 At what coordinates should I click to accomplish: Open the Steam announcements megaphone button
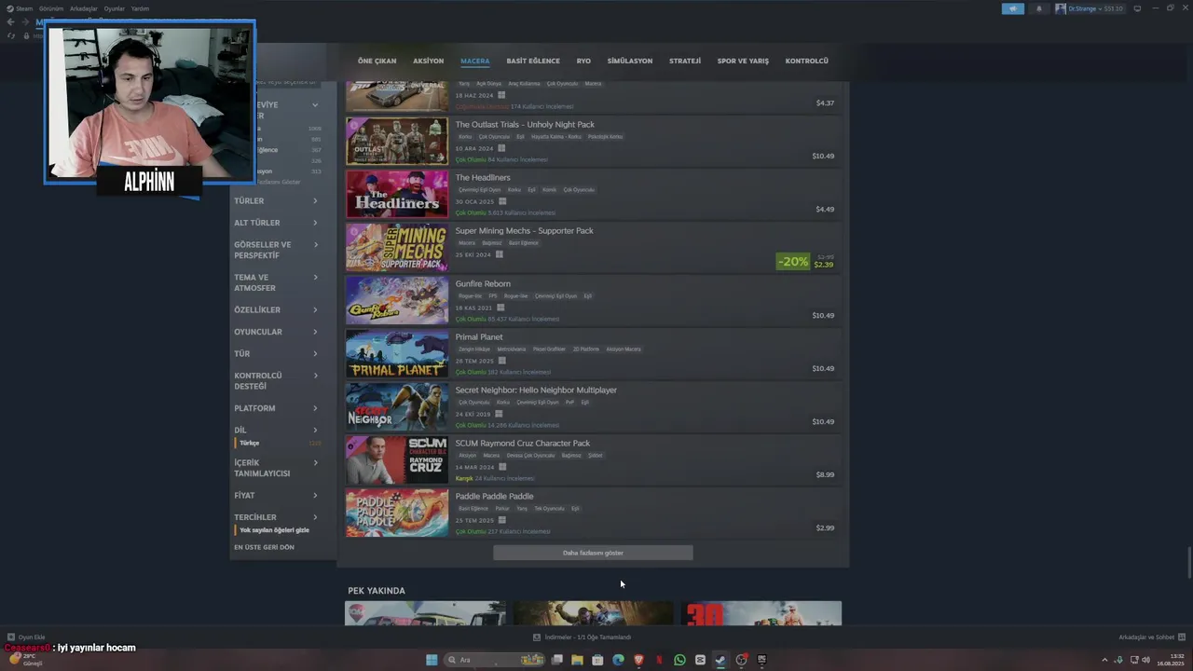[1013, 8]
